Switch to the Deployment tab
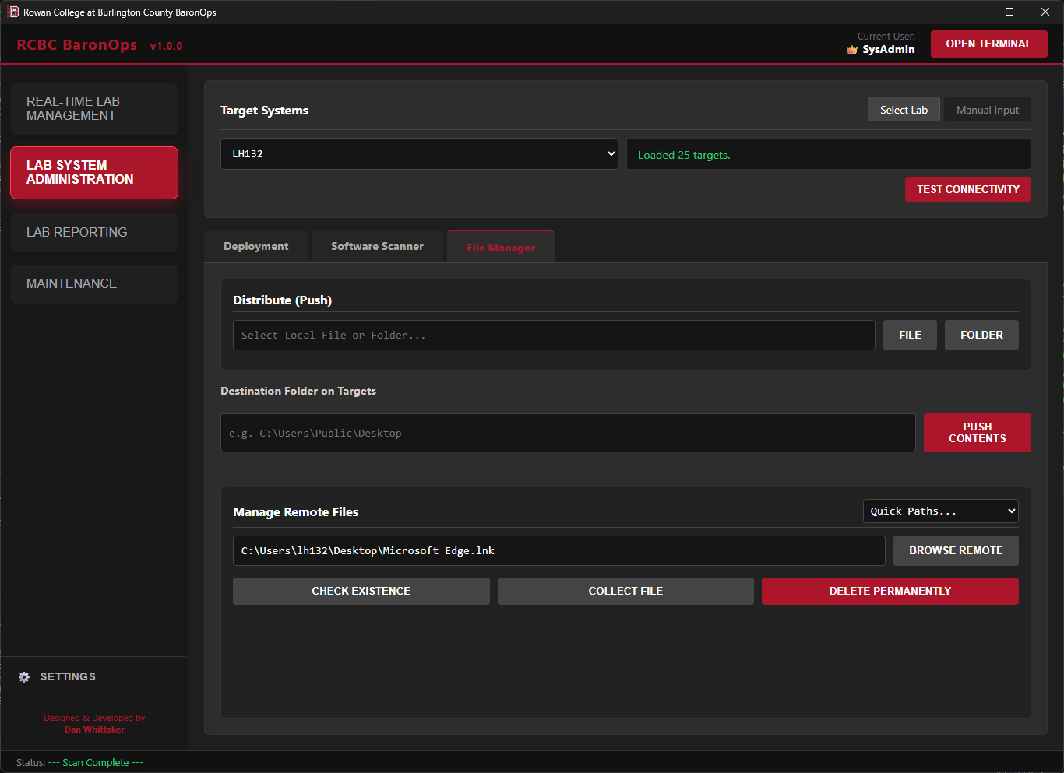1064x773 pixels. [255, 245]
